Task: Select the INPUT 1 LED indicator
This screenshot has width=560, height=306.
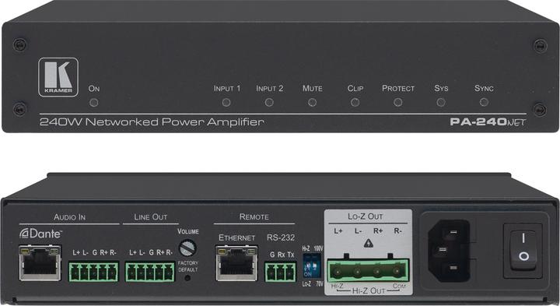Action: point(226,103)
